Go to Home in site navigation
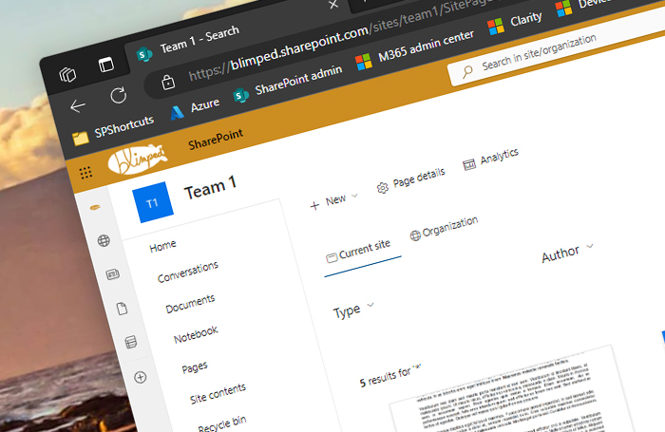The image size is (665, 432). [162, 246]
